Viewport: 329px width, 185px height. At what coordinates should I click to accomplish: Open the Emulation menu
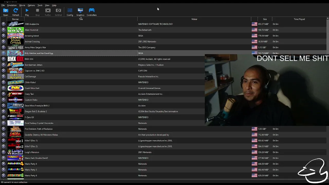[12, 5]
